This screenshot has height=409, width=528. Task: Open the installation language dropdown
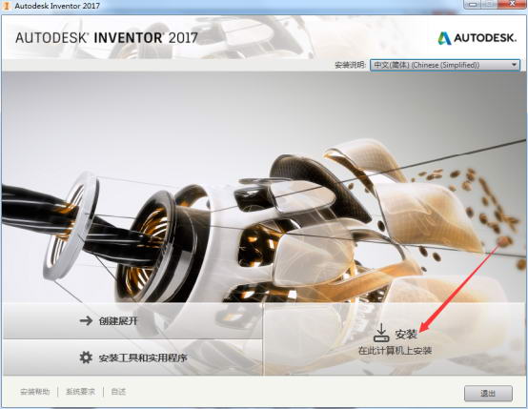(445, 65)
